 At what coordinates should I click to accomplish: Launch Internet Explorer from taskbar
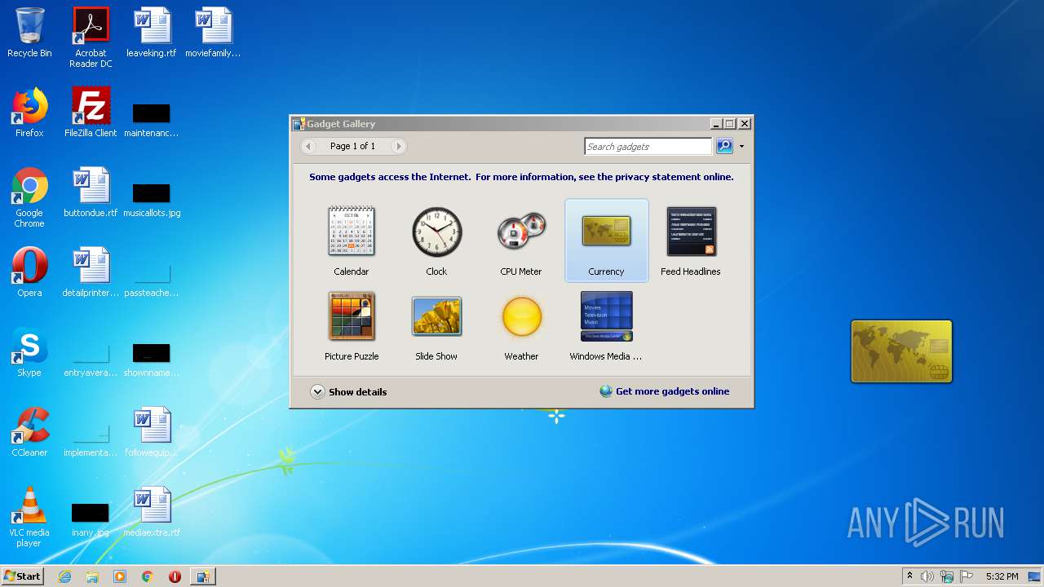click(x=64, y=576)
